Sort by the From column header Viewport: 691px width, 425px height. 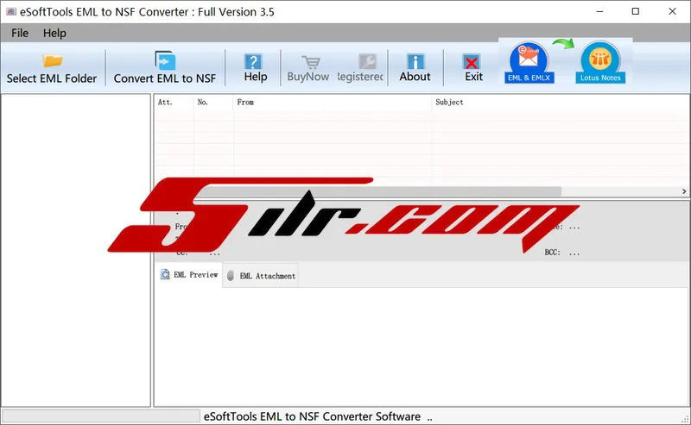[x=333, y=102]
